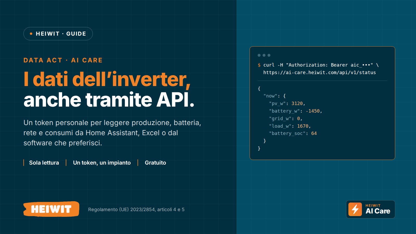Click the heading 'anche tramite API.'

pos(109,100)
